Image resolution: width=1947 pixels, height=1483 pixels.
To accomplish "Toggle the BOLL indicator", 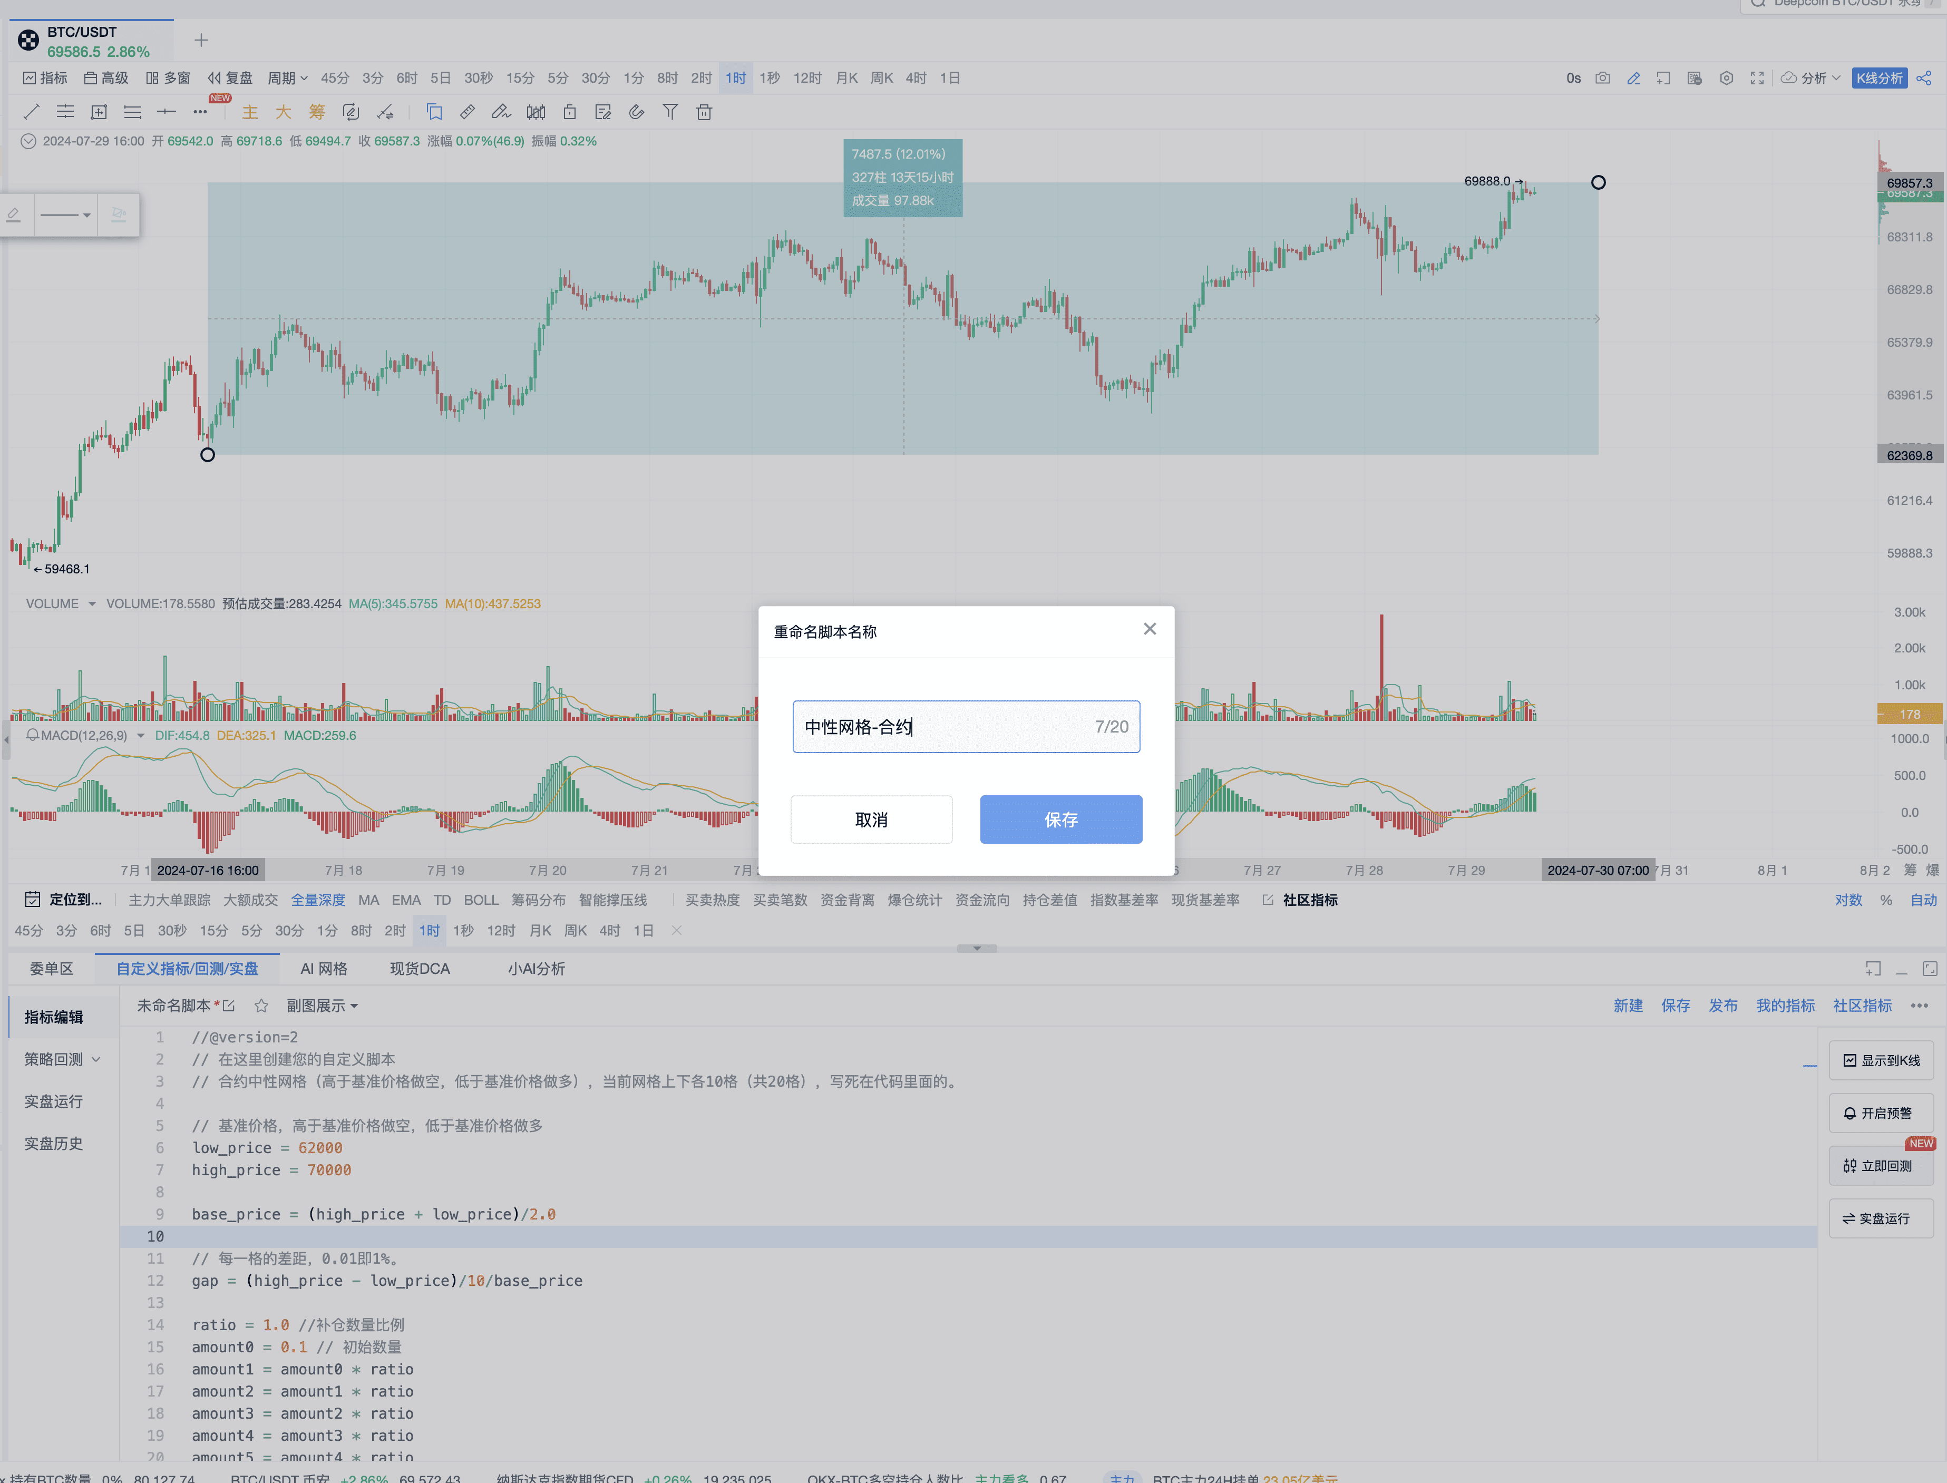I will coord(481,900).
